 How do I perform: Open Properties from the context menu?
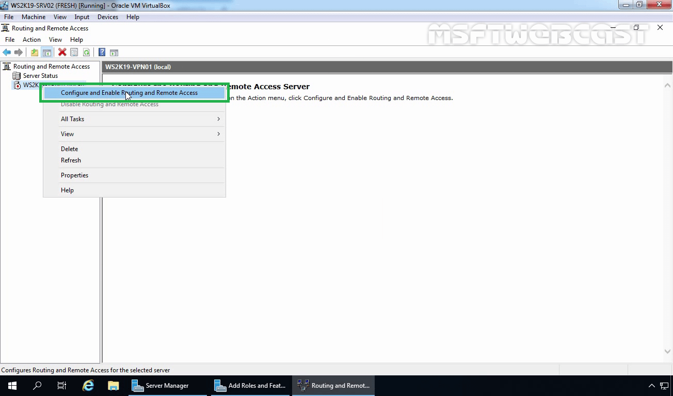[134, 175]
